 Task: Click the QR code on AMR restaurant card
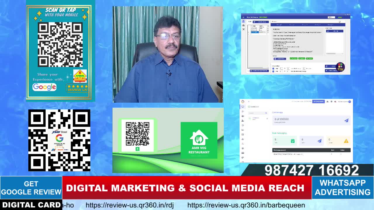[137, 134]
